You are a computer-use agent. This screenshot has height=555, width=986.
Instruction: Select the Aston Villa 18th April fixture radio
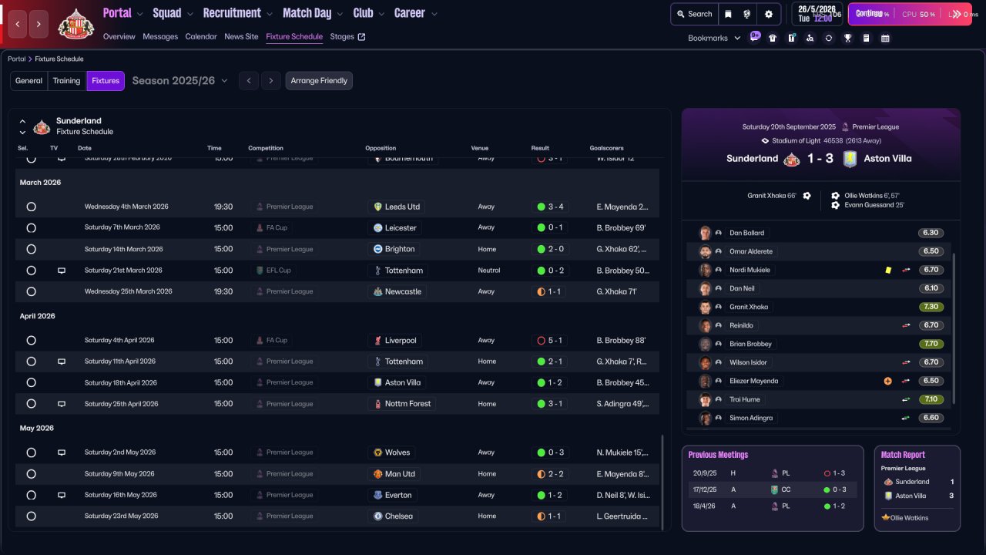pos(31,382)
